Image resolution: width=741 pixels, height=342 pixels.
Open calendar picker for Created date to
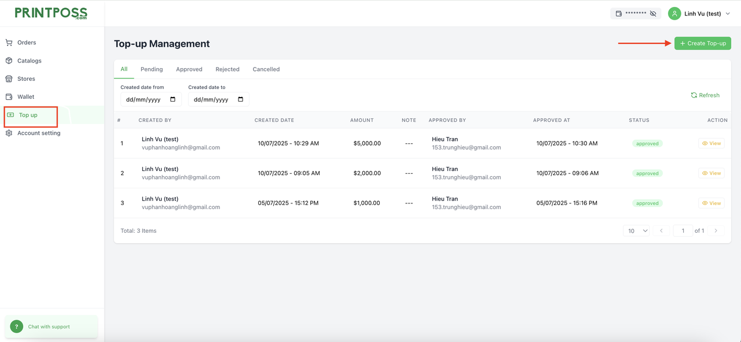click(241, 99)
